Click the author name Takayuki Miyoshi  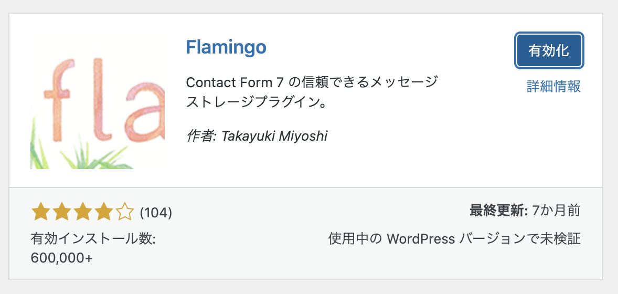click(274, 136)
